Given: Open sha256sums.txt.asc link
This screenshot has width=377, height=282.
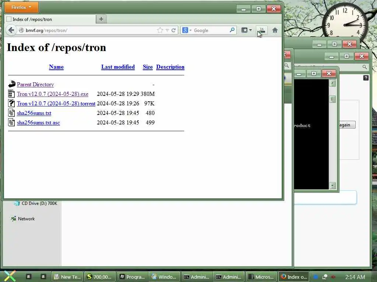Looking at the screenshot, I should click(38, 123).
